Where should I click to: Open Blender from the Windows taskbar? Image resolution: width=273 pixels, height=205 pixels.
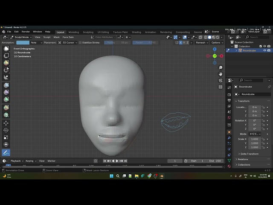click(162, 176)
